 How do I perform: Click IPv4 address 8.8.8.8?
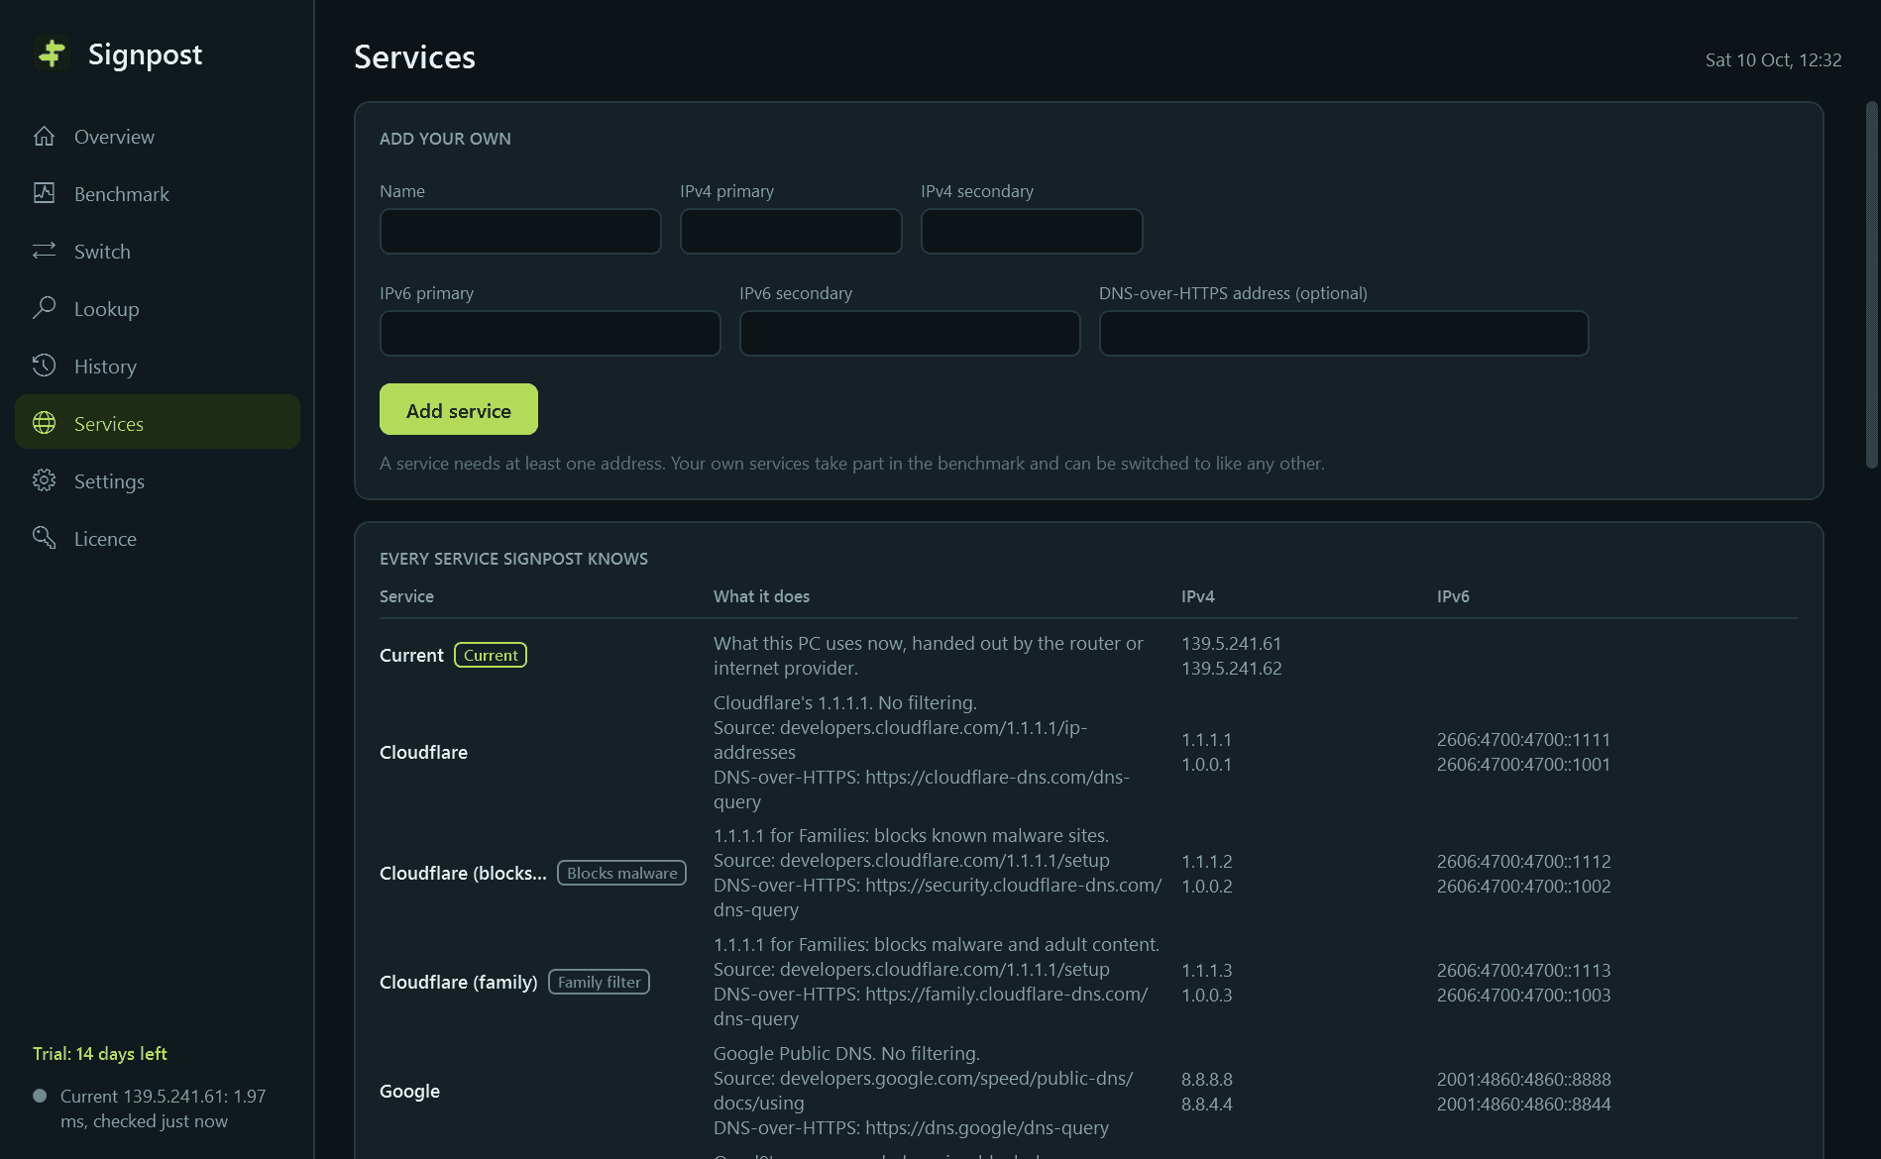pos(1206,1079)
